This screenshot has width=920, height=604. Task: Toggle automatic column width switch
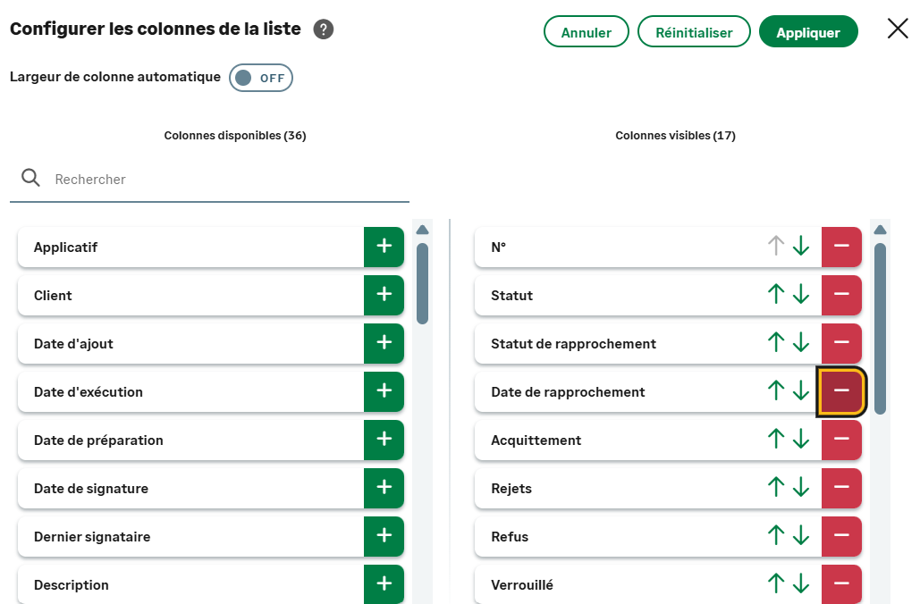pyautogui.click(x=260, y=78)
